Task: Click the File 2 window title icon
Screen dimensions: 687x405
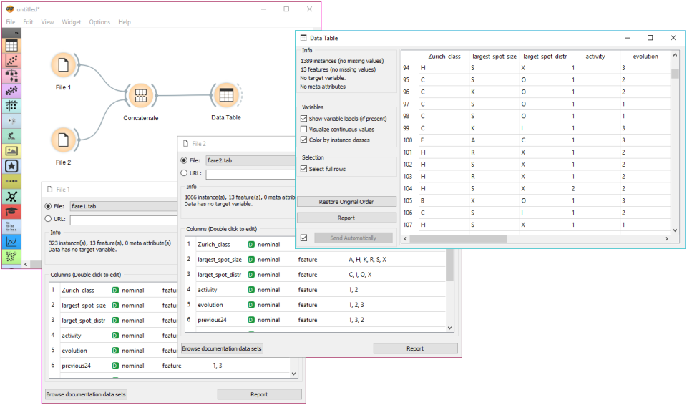Action: click(x=186, y=144)
